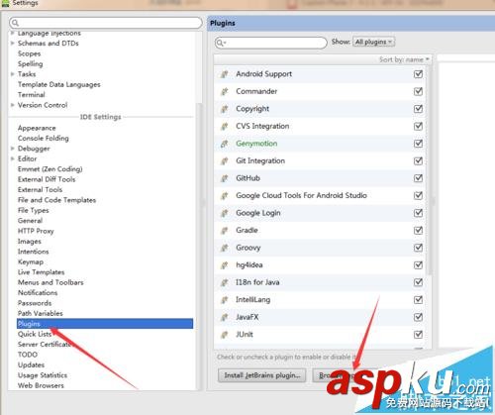Expand the Language Injections node
Screen dimensions: 495x415
click(13, 33)
